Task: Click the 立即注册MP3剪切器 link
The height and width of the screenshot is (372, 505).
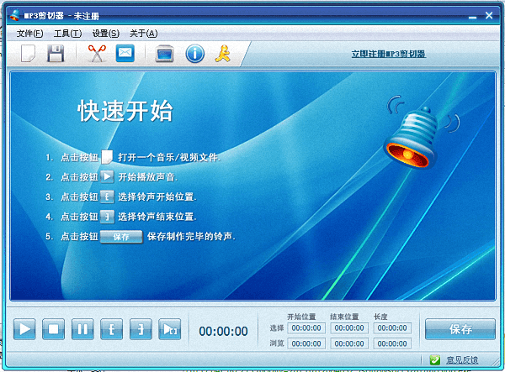Action: point(388,54)
